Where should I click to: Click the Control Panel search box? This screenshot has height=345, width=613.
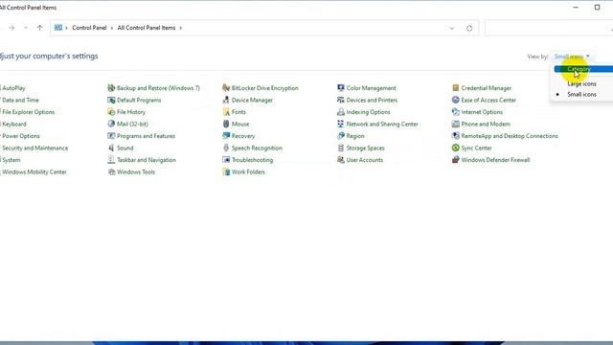click(x=549, y=28)
